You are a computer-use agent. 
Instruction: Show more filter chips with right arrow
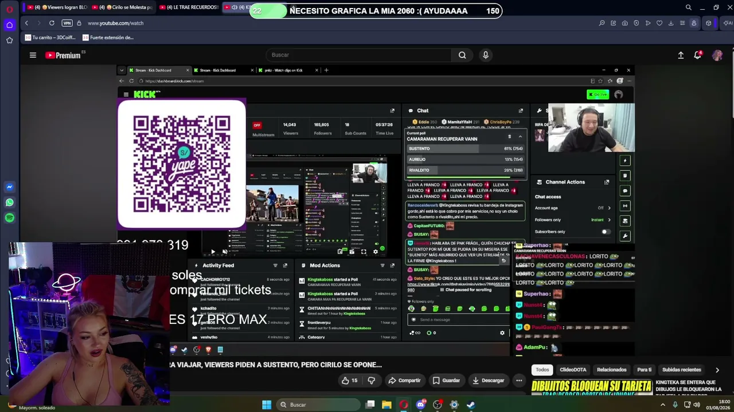pyautogui.click(x=717, y=370)
